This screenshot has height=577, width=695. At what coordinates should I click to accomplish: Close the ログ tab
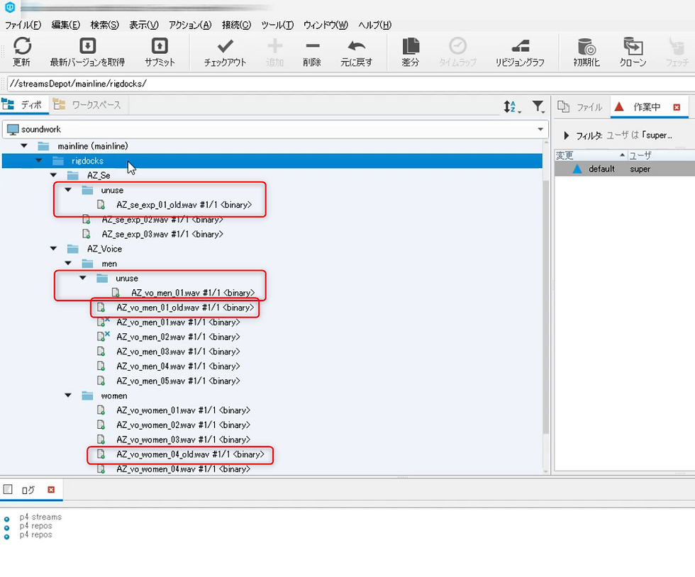point(51,490)
